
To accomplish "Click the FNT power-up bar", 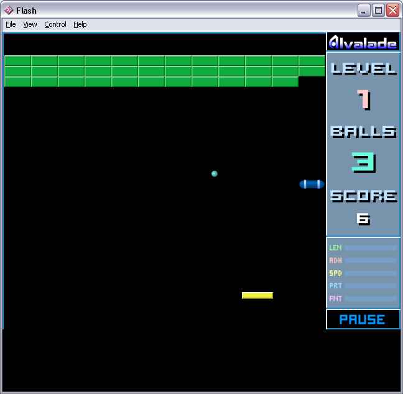I will click(x=371, y=298).
